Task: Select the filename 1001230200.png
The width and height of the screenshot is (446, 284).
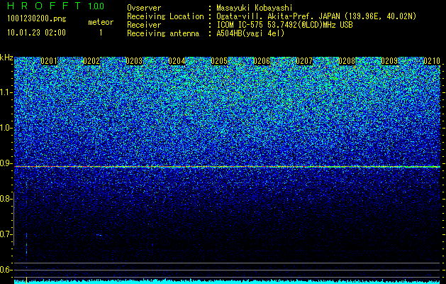Action: [37, 18]
